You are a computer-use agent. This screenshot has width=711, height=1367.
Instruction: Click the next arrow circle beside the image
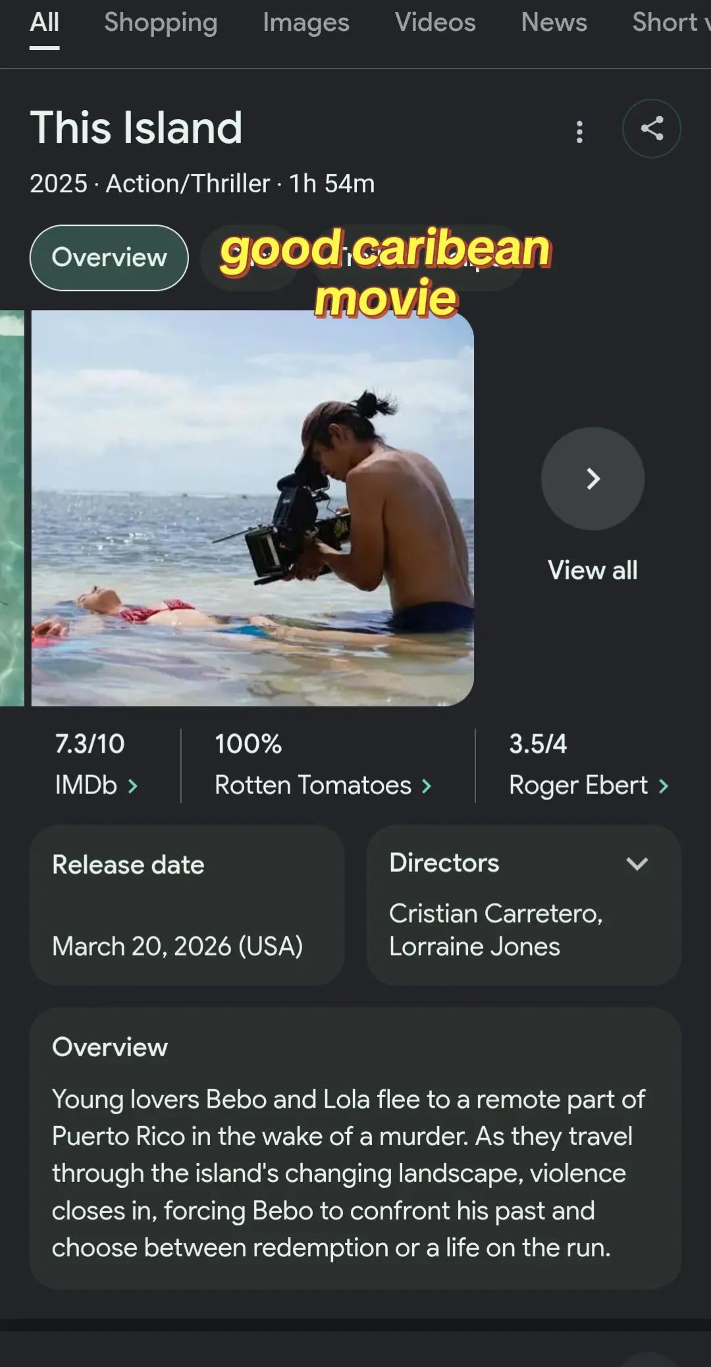592,479
